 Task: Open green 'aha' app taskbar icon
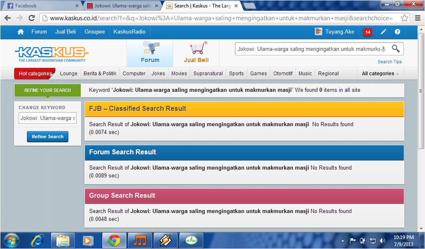pyautogui.click(x=191, y=240)
